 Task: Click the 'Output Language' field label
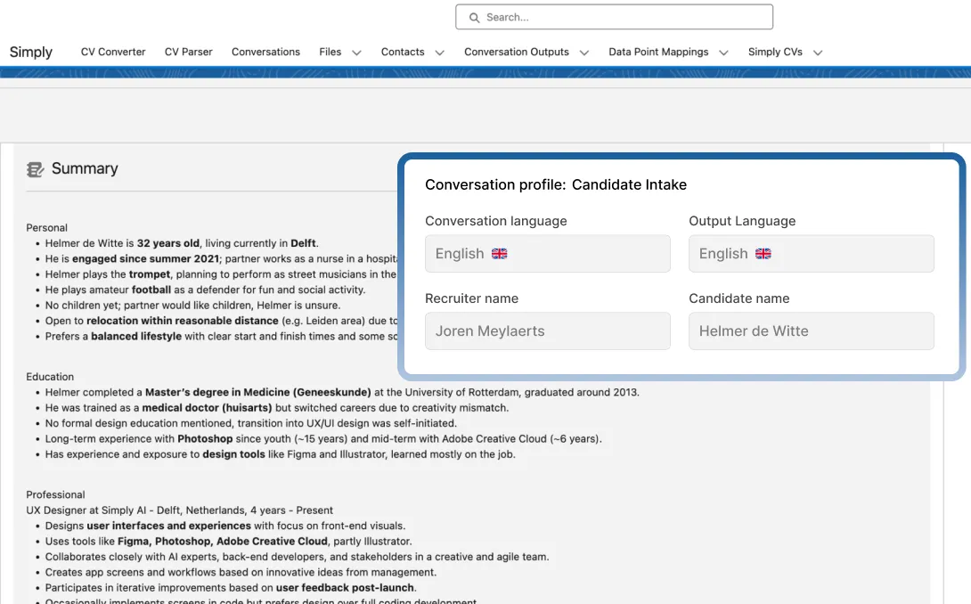click(742, 221)
